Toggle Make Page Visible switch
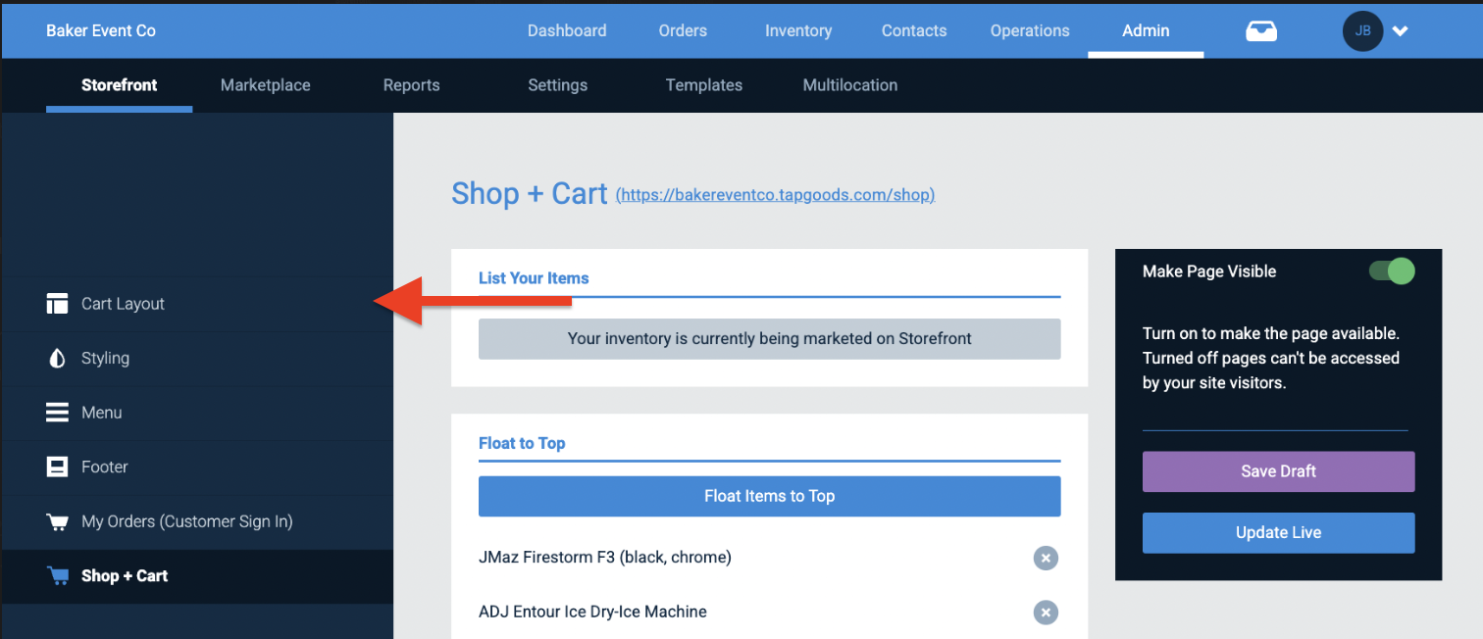This screenshot has width=1483, height=639. (1392, 271)
